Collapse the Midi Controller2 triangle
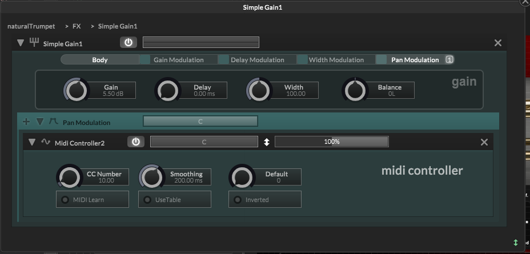This screenshot has width=530, height=254. tap(32, 142)
